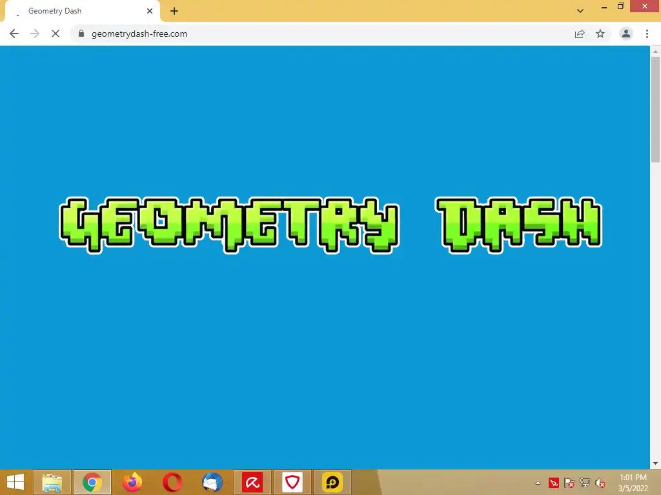Minimize the Chrome window
Image resolution: width=661 pixels, height=495 pixels.
(x=604, y=6)
